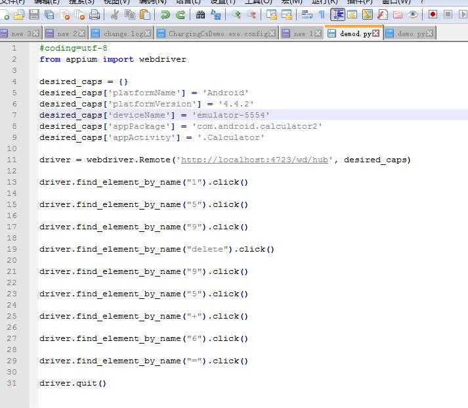Open the 搜索(S) search menu
The height and width of the screenshot is (408, 468).
81,2
